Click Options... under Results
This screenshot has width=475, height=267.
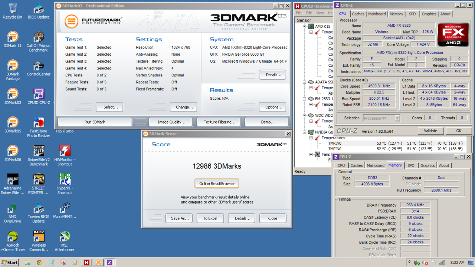click(x=272, y=107)
